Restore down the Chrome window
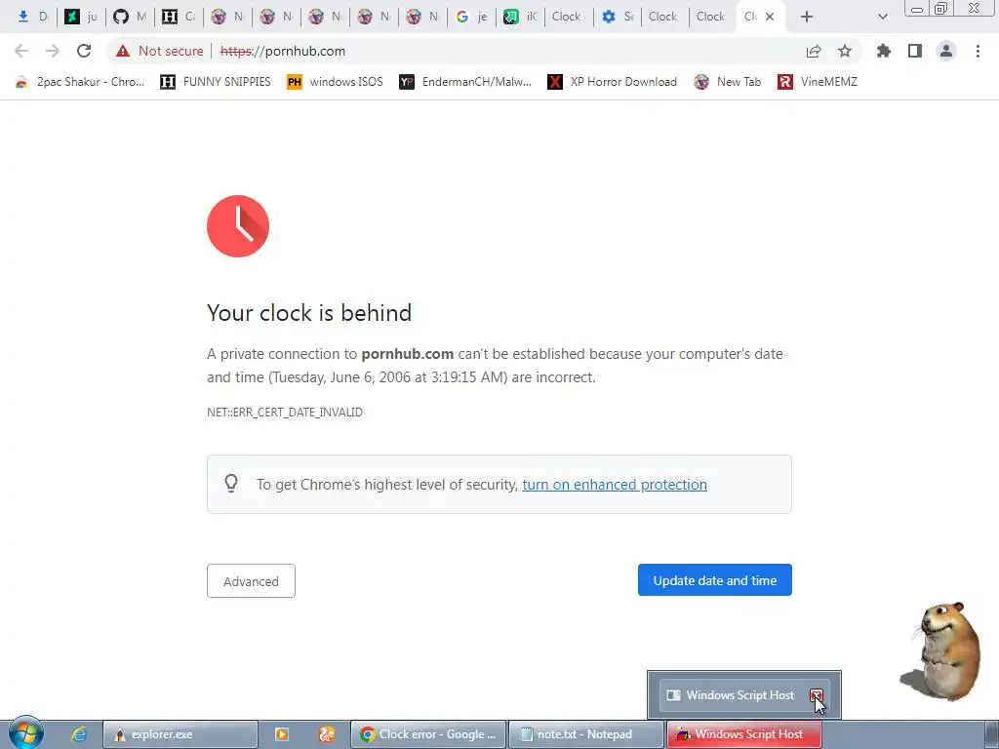 pos(941,9)
